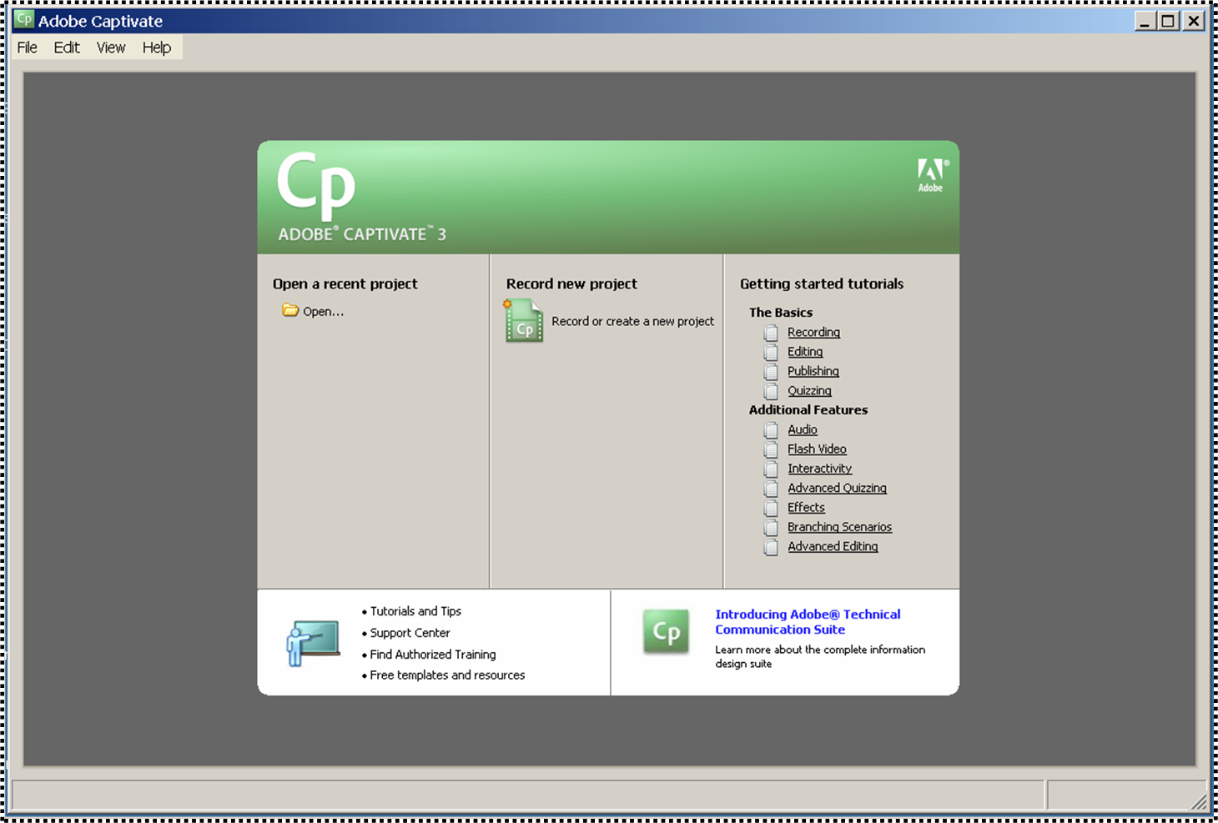Click the teacher at chalkboard icon
Viewport: 1218px width, 823px height.
tap(313, 643)
